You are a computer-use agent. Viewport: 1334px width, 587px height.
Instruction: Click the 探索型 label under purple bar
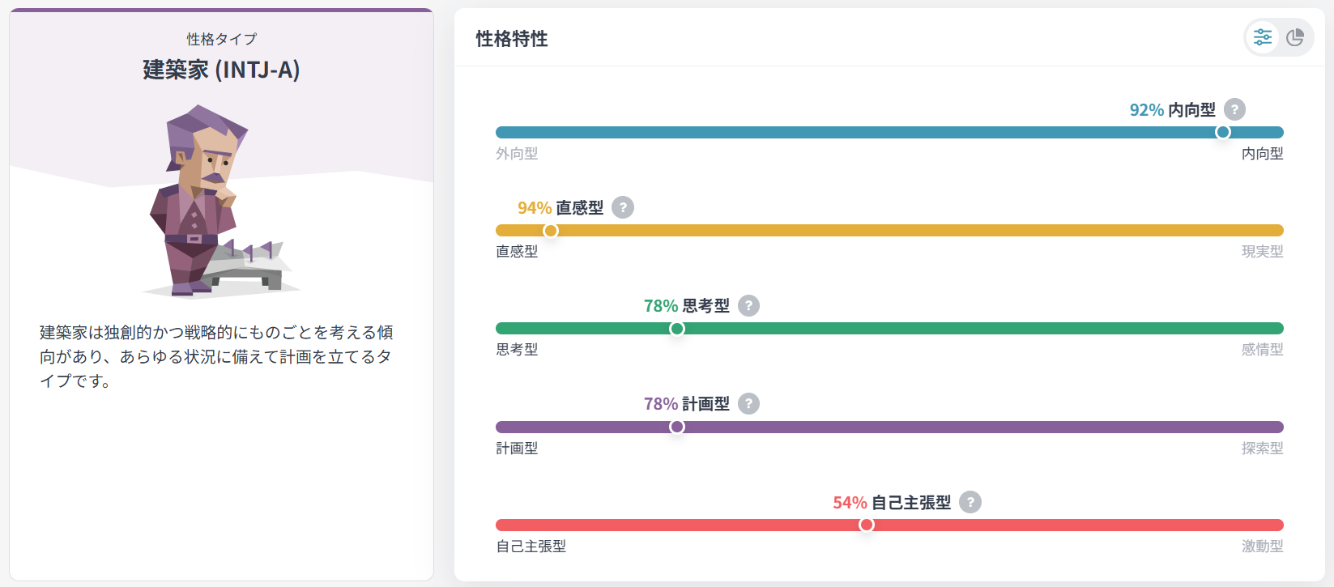coord(1262,449)
